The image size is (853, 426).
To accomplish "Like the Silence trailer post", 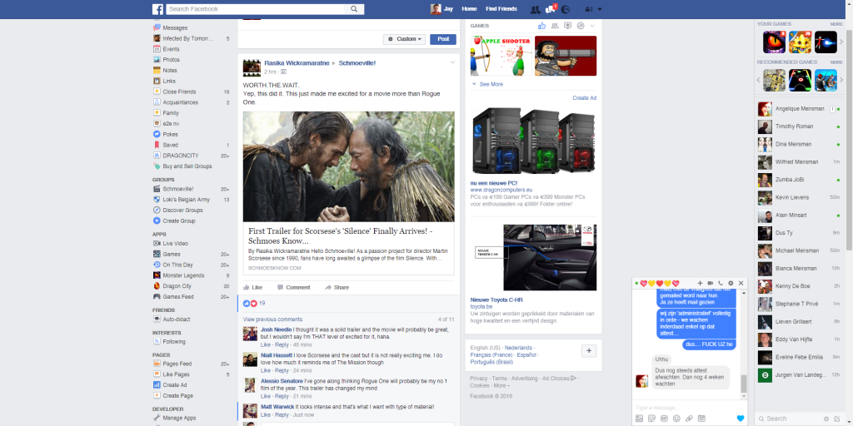I will click(253, 287).
